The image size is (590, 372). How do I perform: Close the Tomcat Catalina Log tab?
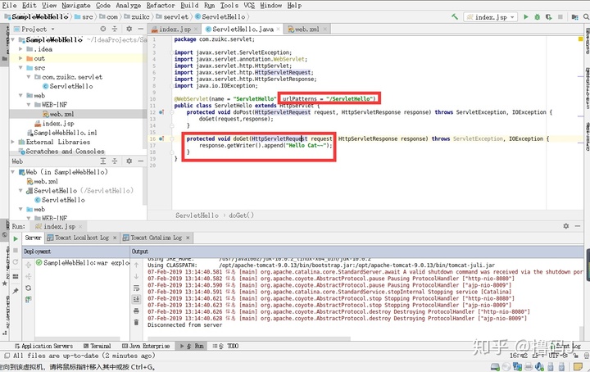(188, 238)
